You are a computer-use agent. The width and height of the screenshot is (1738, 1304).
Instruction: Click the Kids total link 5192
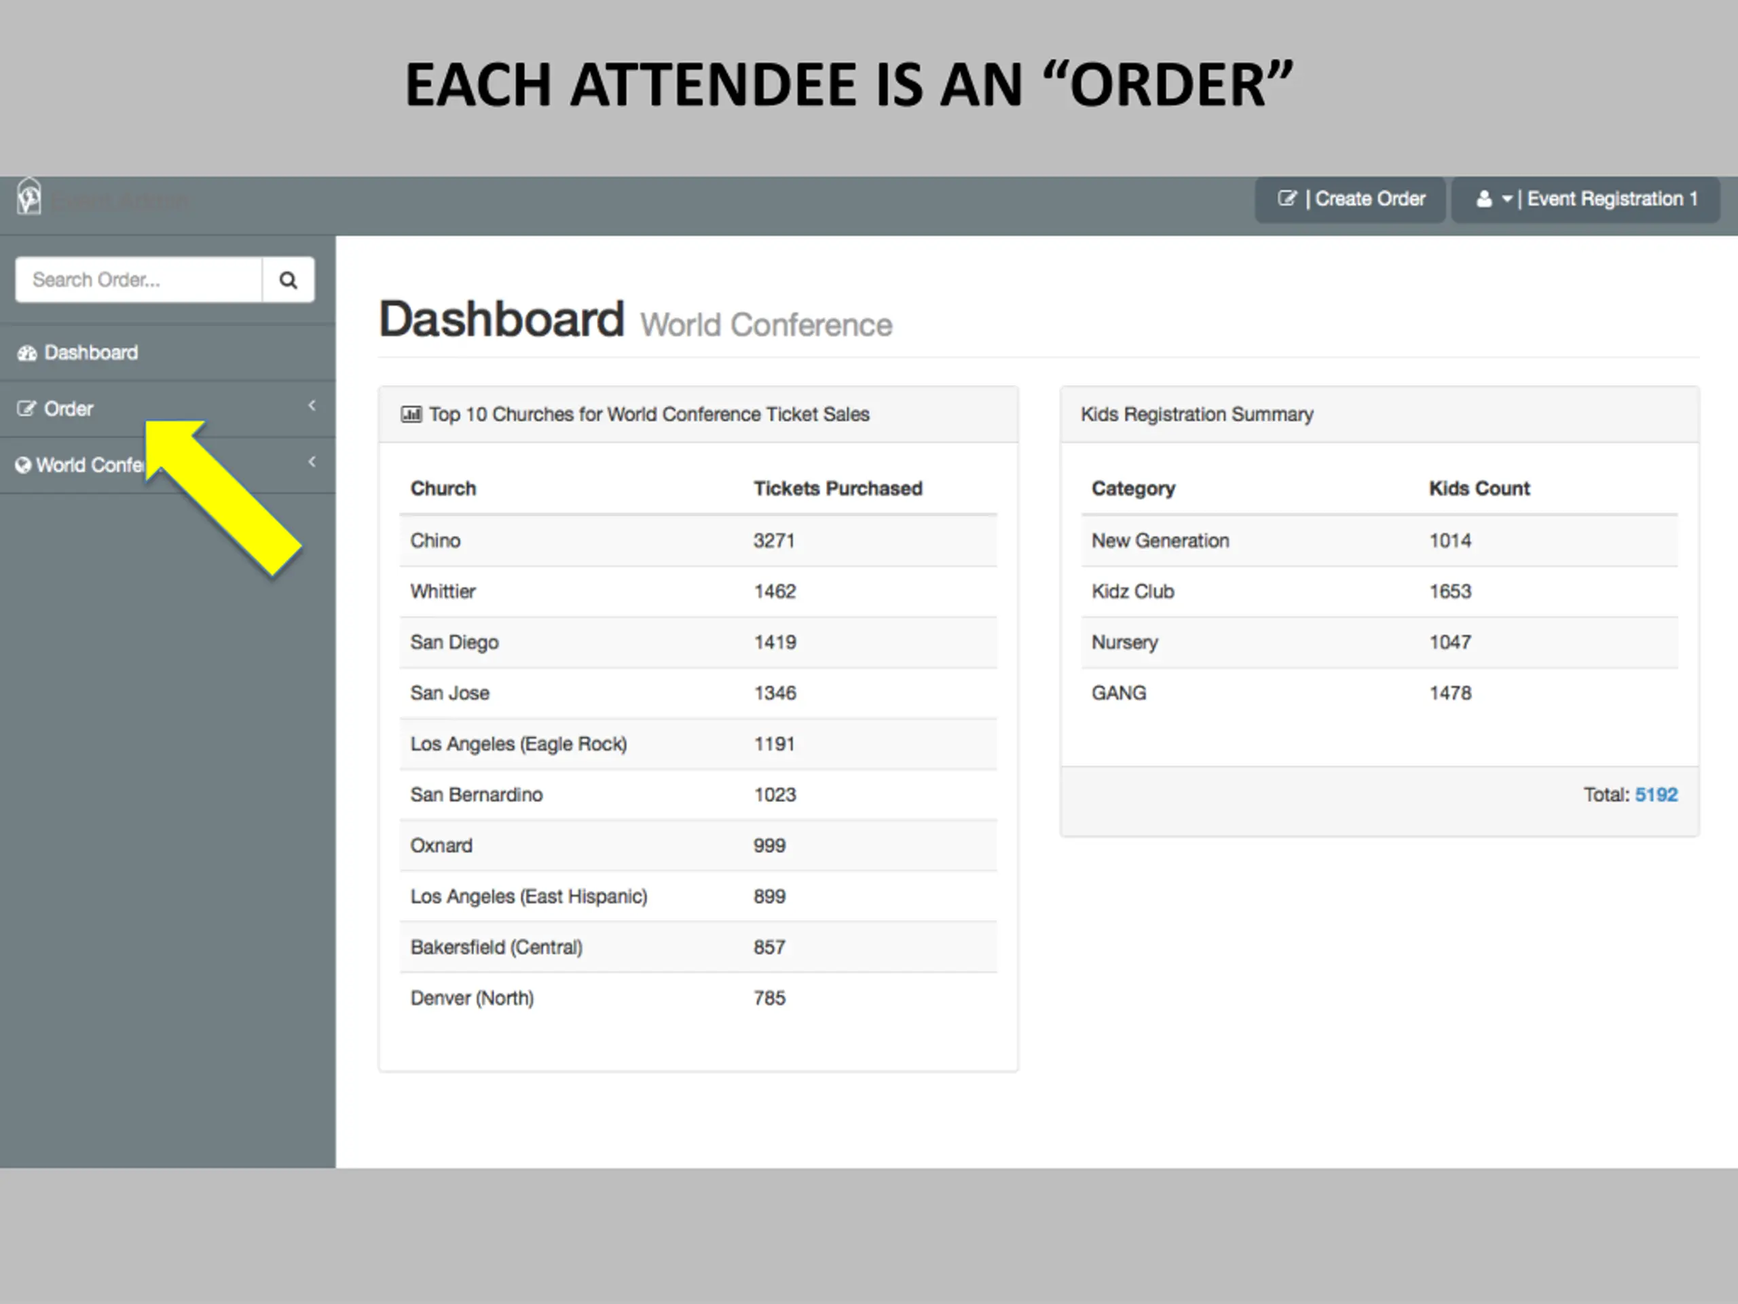[x=1657, y=795]
